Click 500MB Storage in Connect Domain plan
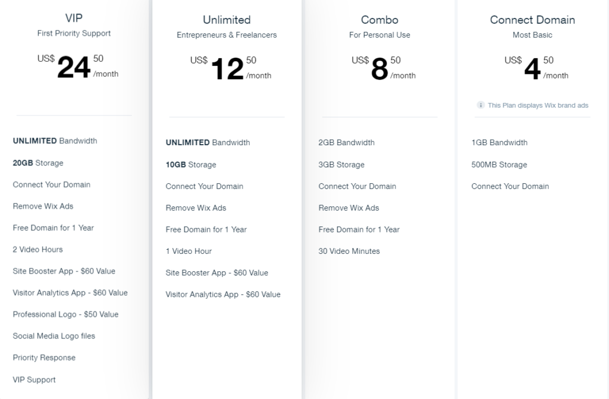Viewport: 609px width, 399px height. 499,165
